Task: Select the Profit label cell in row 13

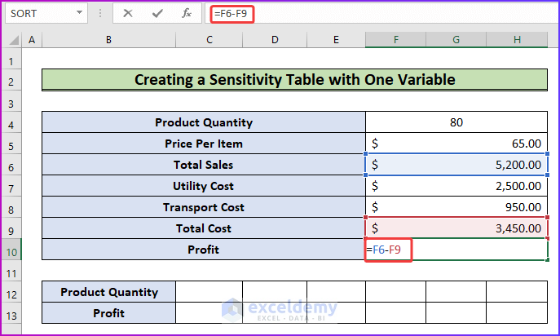Action: [108, 313]
